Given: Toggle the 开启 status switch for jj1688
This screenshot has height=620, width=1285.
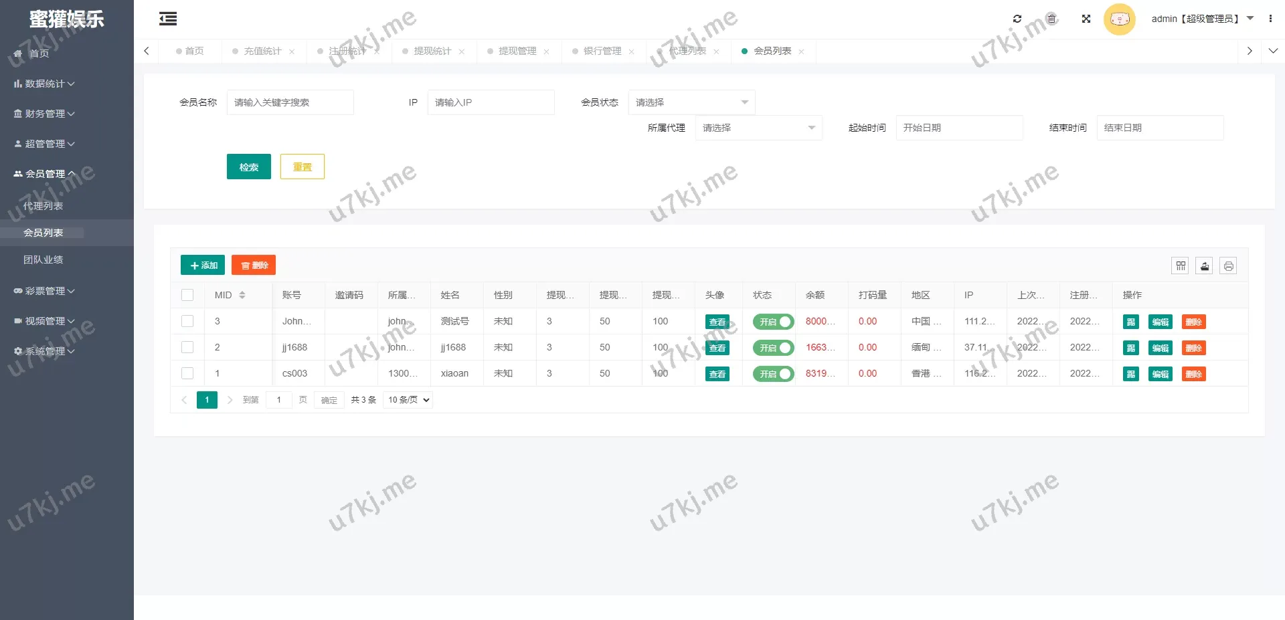Looking at the screenshot, I should tap(773, 348).
